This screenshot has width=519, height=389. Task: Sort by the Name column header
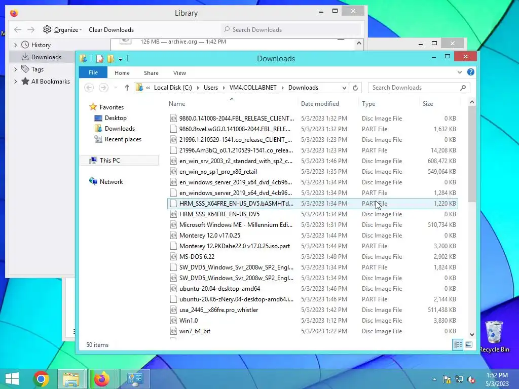(x=177, y=103)
